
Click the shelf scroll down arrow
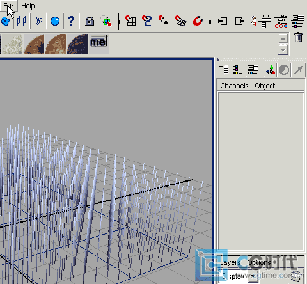[283, 50]
